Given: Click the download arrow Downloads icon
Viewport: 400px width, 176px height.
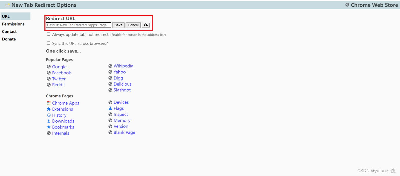Looking at the screenshot, I should tap(49, 121).
